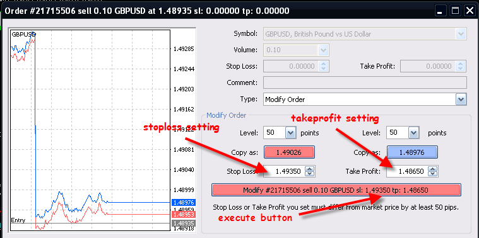The height and width of the screenshot is (238, 479).
Task: Click the red 1.48953 bid price label on chart
Action: click(184, 215)
